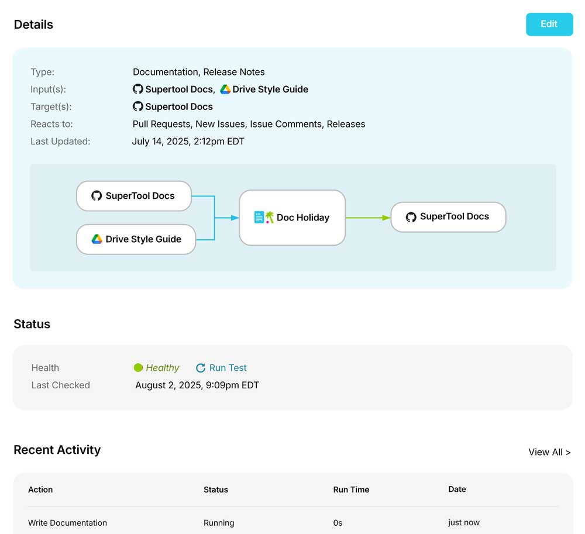Click the Last Checked label
This screenshot has width=585, height=534.
[x=60, y=385]
